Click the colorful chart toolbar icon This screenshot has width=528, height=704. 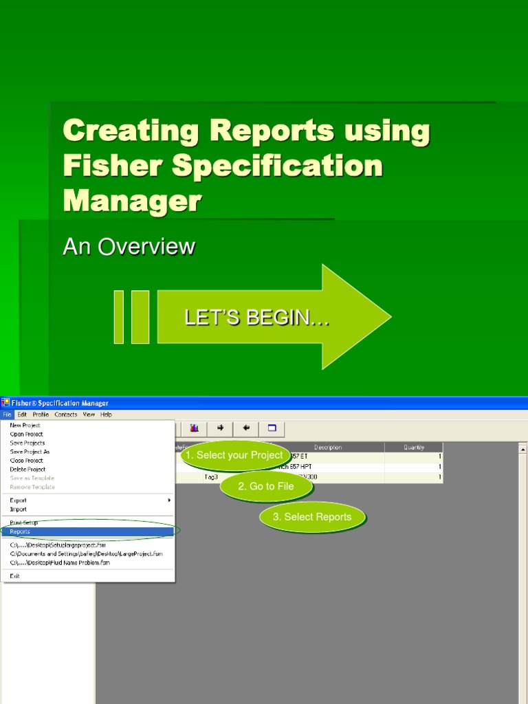[194, 428]
